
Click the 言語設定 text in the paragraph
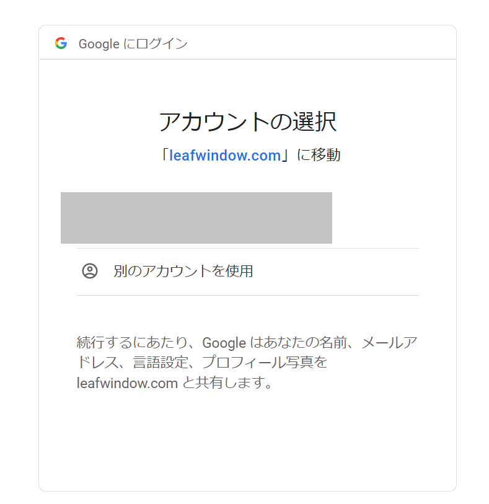[160, 363]
